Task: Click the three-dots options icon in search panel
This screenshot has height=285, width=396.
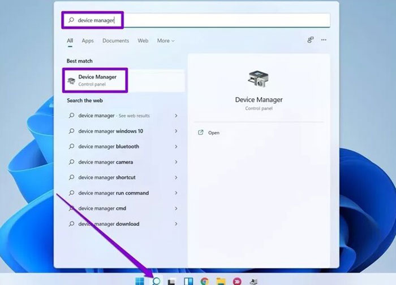Action: [324, 40]
